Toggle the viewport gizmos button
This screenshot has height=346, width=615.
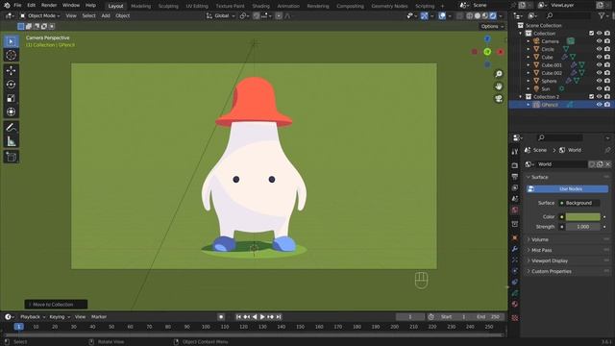click(x=425, y=15)
